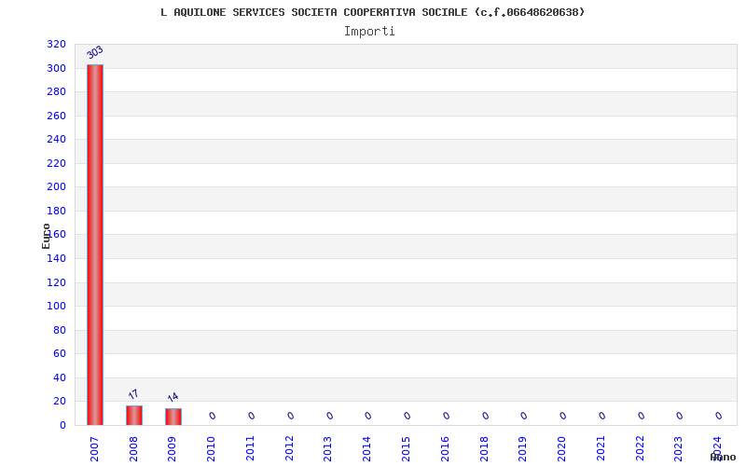
Task: Select the 303 value label
Action: click(x=95, y=52)
